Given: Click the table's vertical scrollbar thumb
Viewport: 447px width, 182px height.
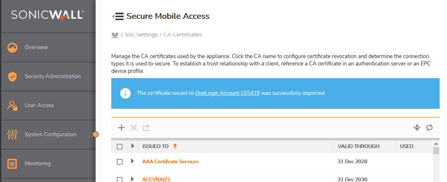Looking at the screenshot, I should click(x=436, y=151).
